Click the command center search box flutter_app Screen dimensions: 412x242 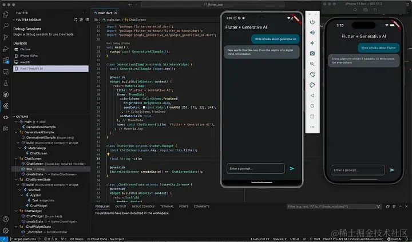click(x=213, y=5)
